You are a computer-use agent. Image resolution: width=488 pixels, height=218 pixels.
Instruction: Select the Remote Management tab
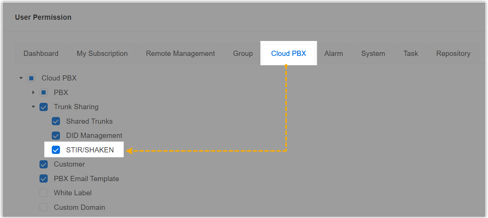(x=180, y=54)
